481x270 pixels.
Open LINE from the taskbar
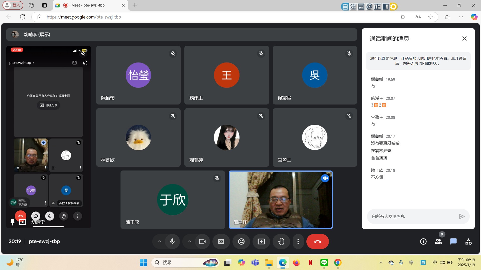[x=324, y=262]
